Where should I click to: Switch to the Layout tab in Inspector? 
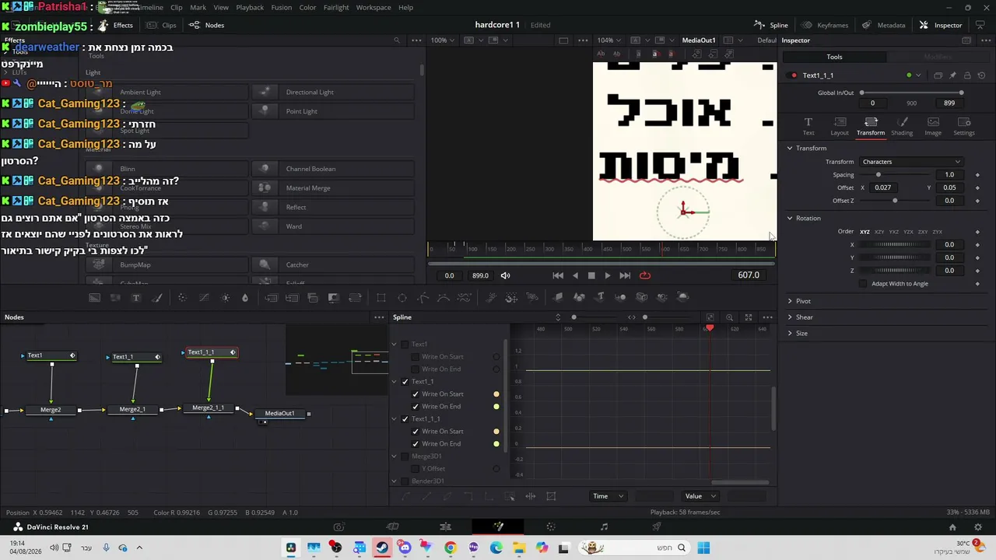[x=840, y=126]
